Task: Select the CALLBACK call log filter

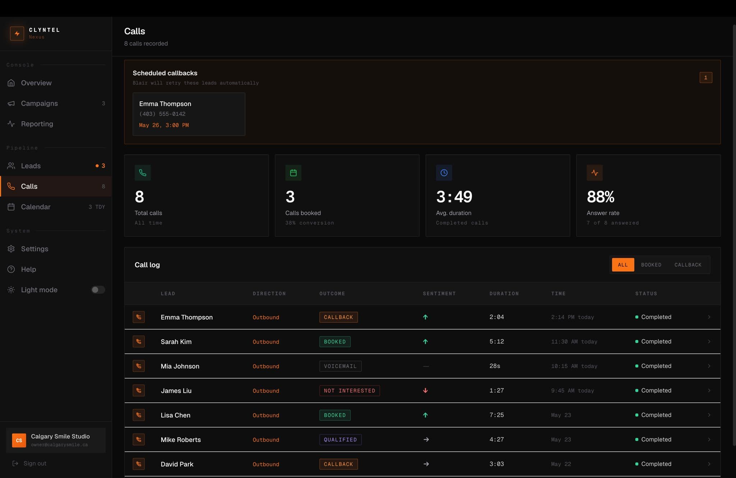Action: click(x=688, y=265)
